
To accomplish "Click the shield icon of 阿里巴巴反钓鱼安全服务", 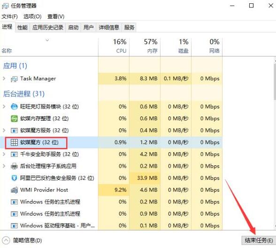I will [x=14, y=178].
